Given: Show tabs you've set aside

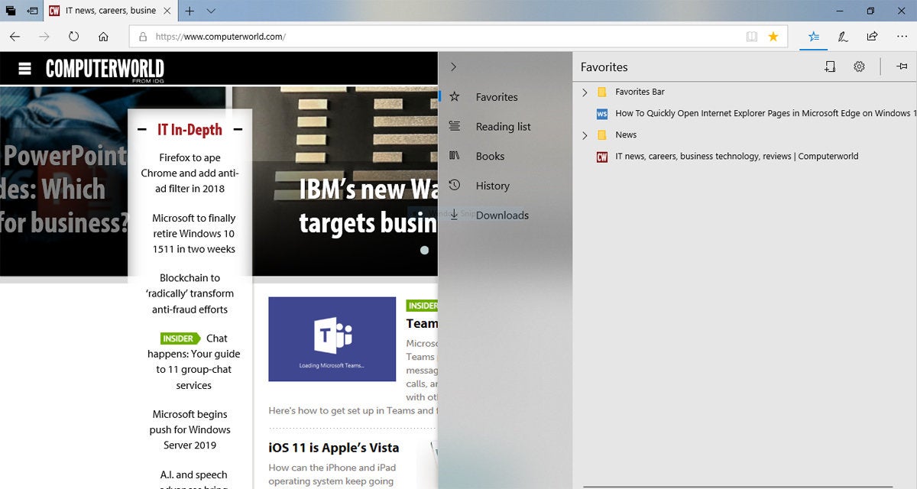Looking at the screenshot, I should 11,11.
